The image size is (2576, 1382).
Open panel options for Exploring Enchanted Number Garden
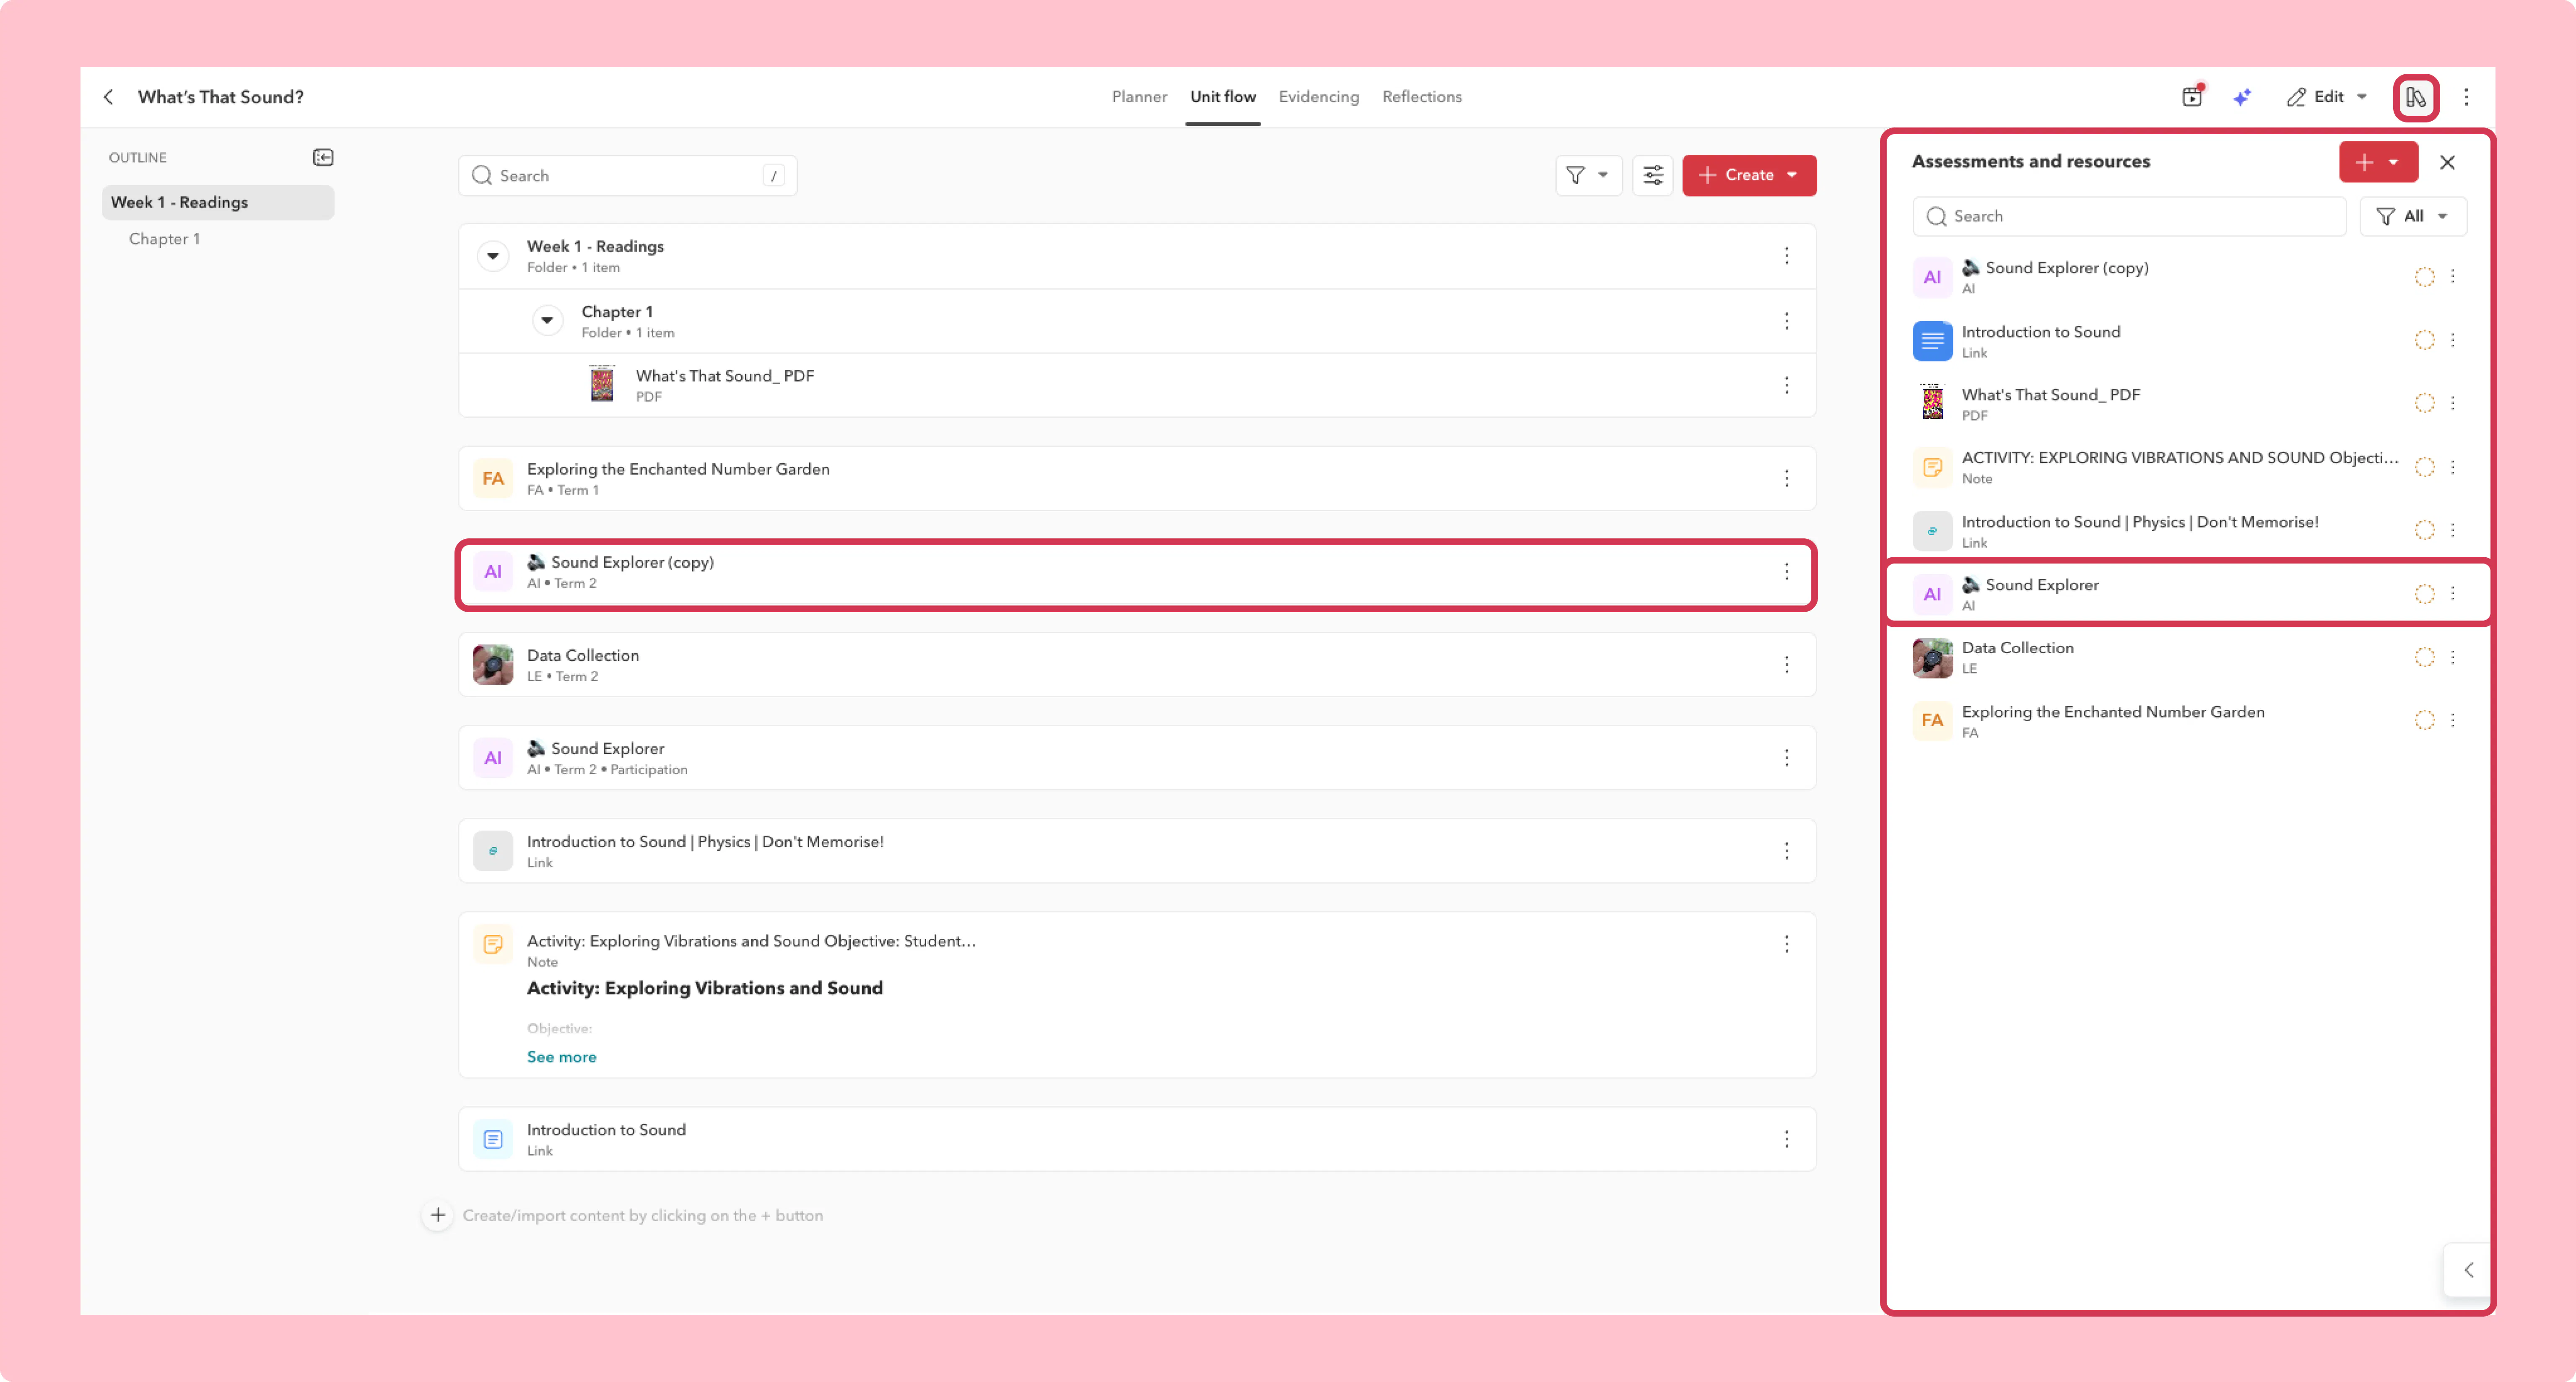(x=2453, y=720)
